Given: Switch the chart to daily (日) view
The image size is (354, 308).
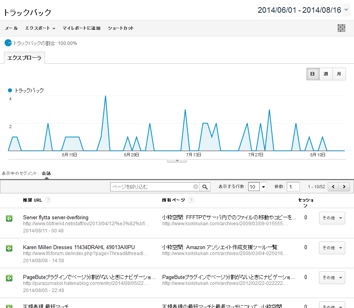Looking at the screenshot, I should [x=313, y=74].
